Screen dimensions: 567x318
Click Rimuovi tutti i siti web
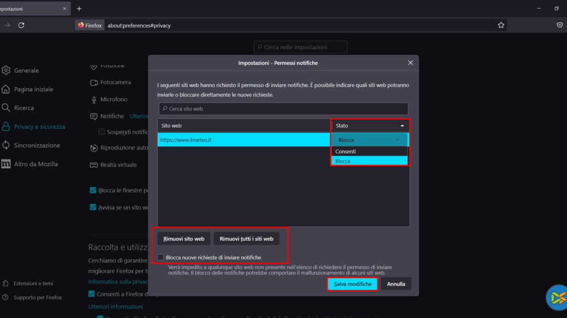coord(246,238)
